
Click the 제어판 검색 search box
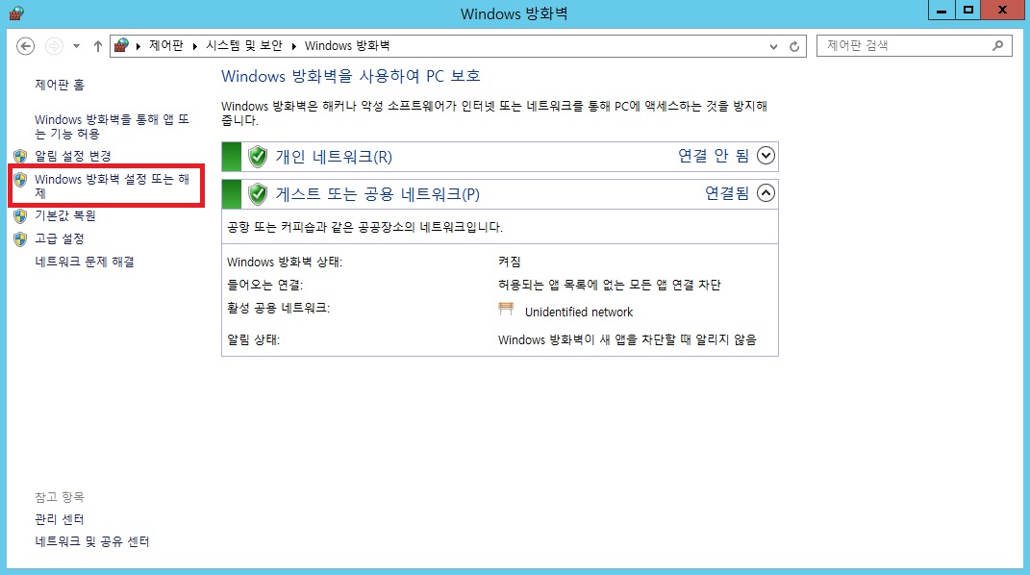(x=914, y=45)
